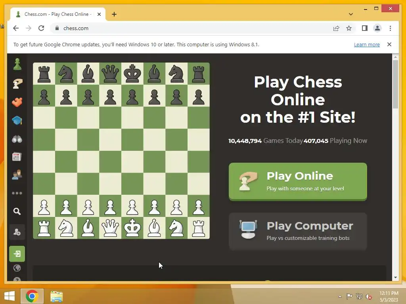Click the browser forward arrow
Screen dimensions: 406x304
pos(29,28)
